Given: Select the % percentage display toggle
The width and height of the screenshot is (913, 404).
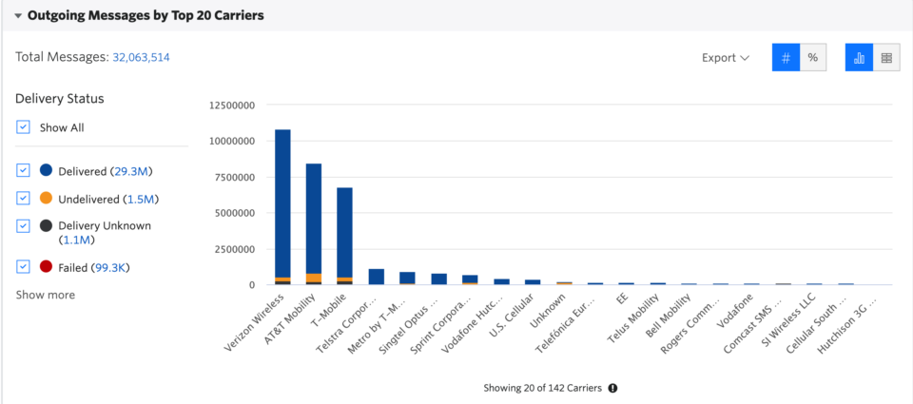Looking at the screenshot, I should coord(813,58).
